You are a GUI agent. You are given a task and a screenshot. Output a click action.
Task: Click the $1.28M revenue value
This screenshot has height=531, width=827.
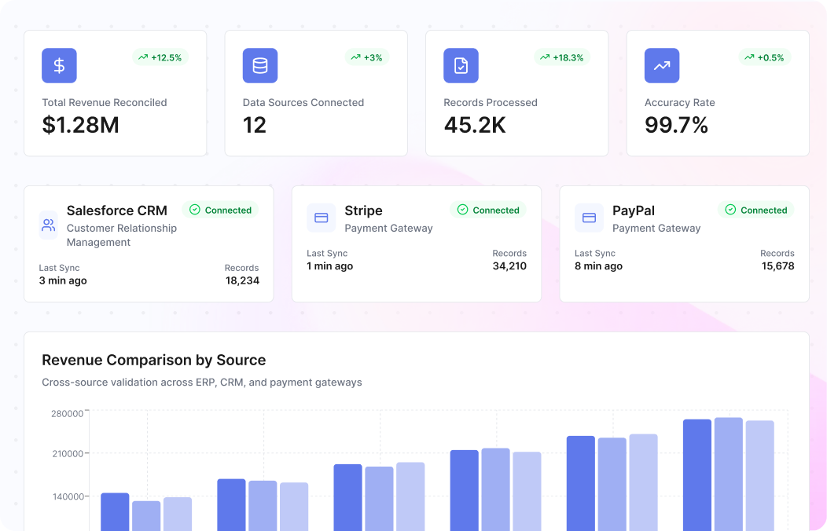pos(81,125)
